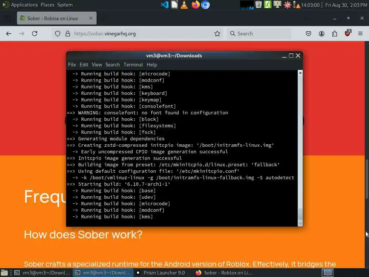The width and height of the screenshot is (369, 277).
Task: Click "Running build hook: [filesystems]" line
Action: click(124, 126)
